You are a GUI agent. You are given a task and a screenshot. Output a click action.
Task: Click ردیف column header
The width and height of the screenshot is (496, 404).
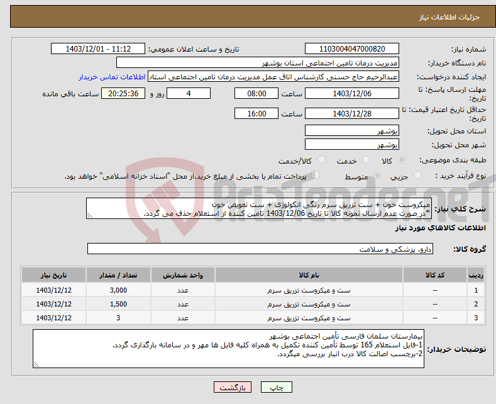[476, 275]
